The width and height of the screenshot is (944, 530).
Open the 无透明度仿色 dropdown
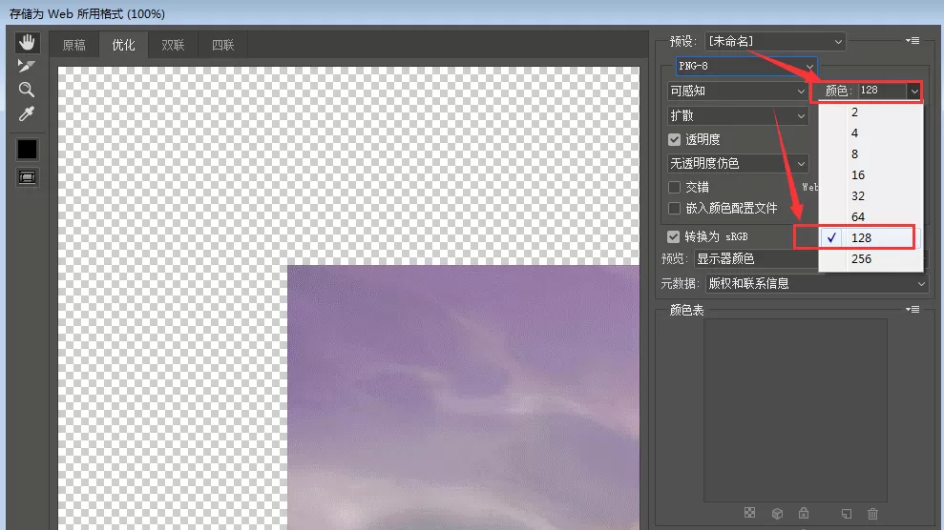[x=738, y=163]
